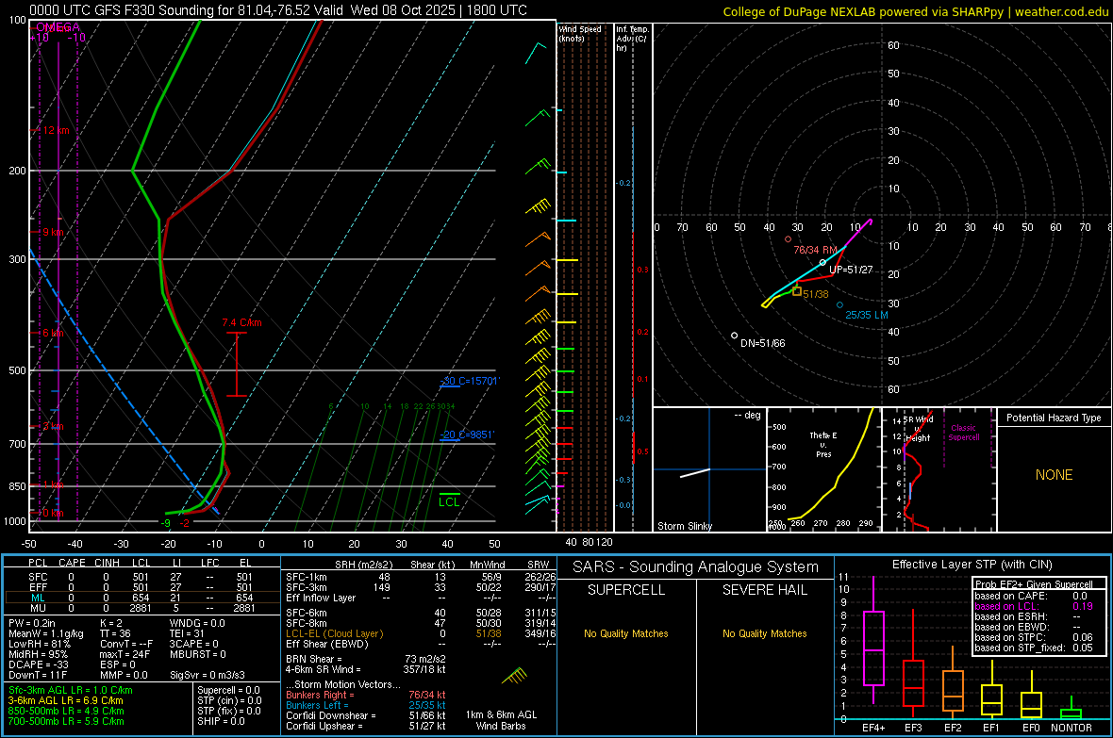This screenshot has height=738, width=1113.
Task: Click the SHIP = 0.0 value
Action: pyautogui.click(x=221, y=721)
